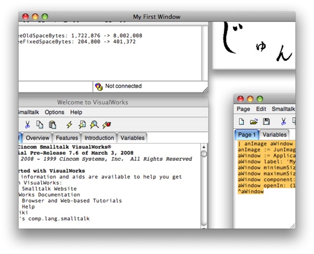Click Do It lightning bolt icon

tap(69, 125)
